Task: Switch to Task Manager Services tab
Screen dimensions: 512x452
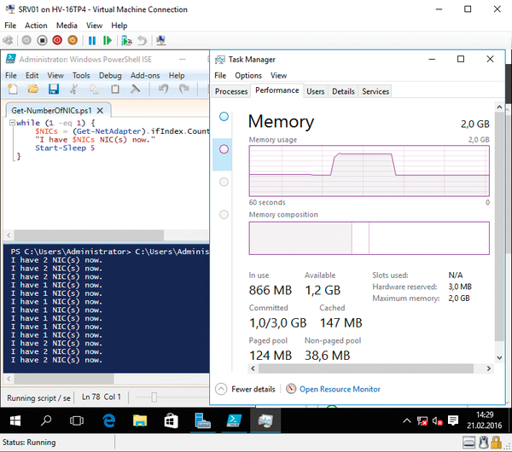Action: pyautogui.click(x=375, y=91)
